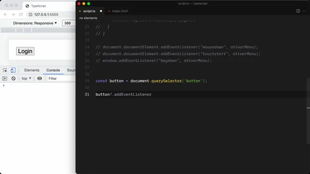This screenshot has width=310, height=174.
Task: Toggle the live expression eye icon
Action: (x=40, y=78)
